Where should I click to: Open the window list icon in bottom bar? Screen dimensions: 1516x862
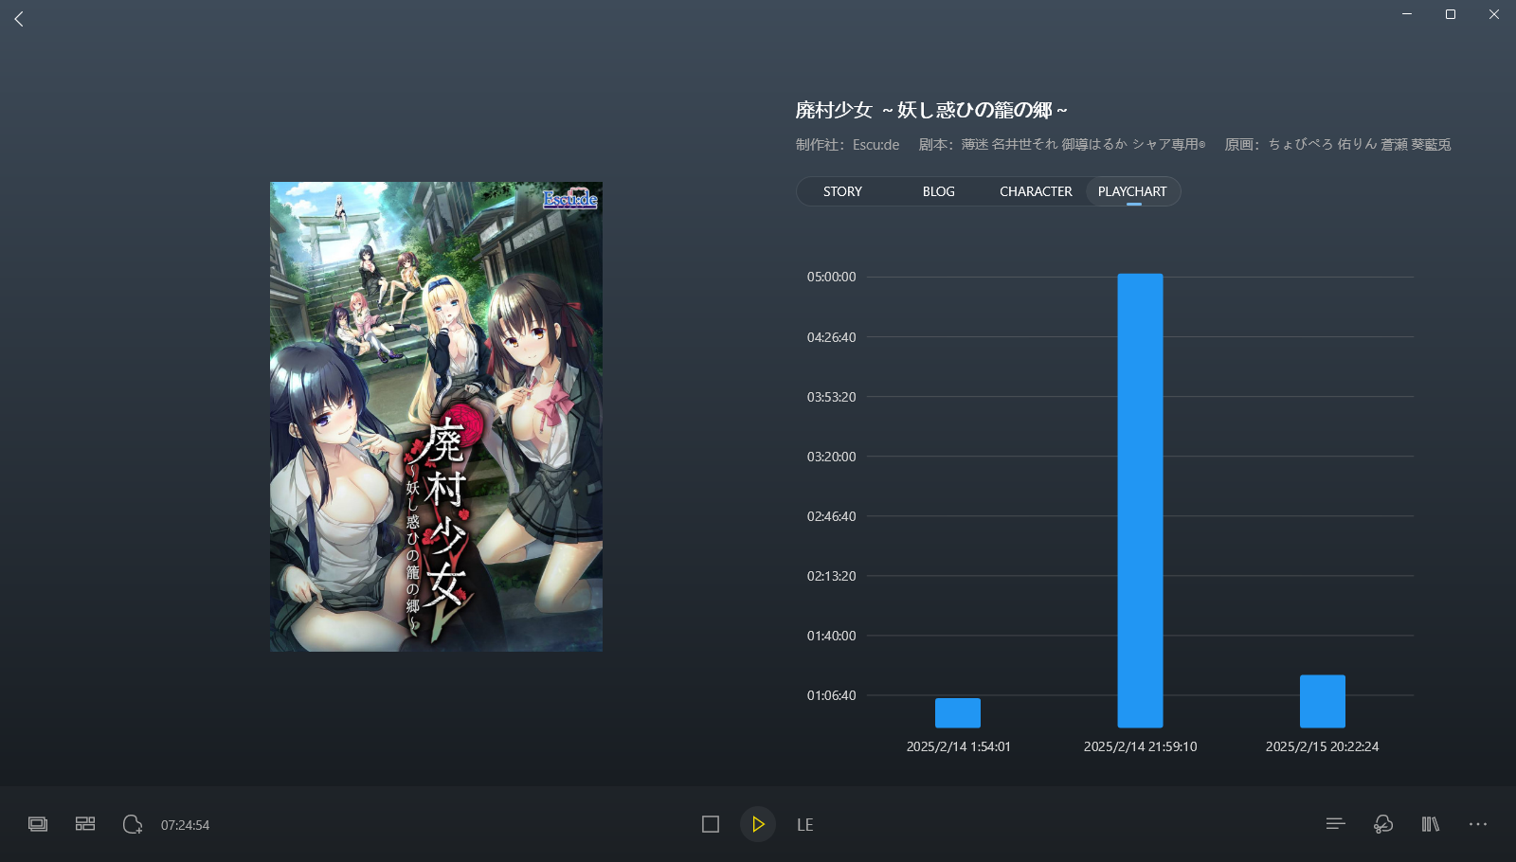[38, 824]
